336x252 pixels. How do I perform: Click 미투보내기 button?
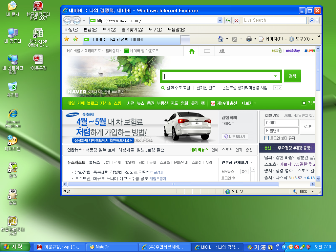tap(235, 136)
